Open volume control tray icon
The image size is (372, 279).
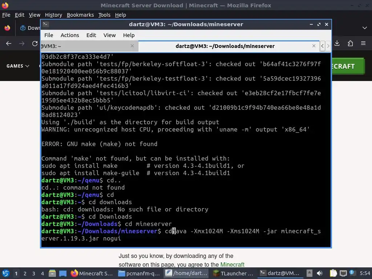click(320, 273)
